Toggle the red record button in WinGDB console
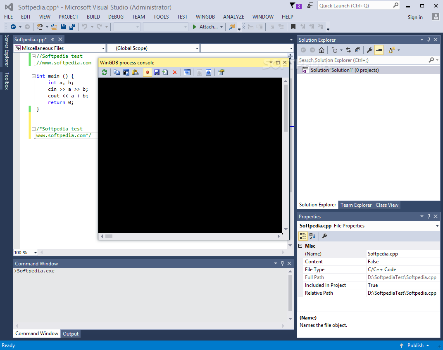Image resolution: width=443 pixels, height=350 pixels. [x=147, y=73]
